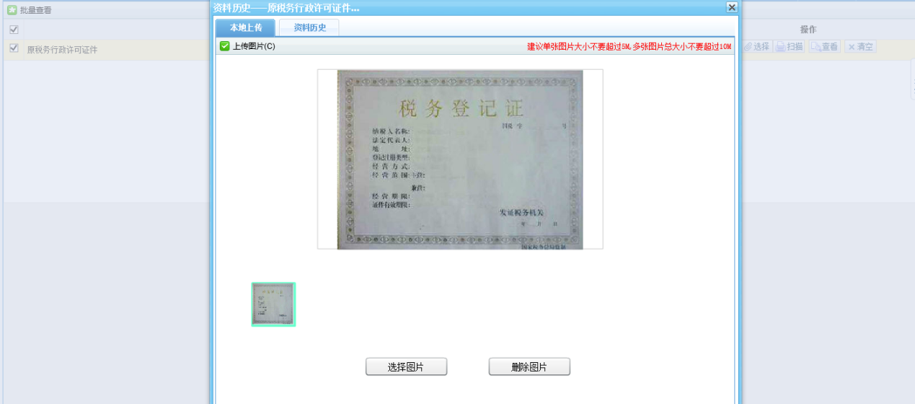
Task: Switch to the 本地上传 tab
Action: coord(246,28)
